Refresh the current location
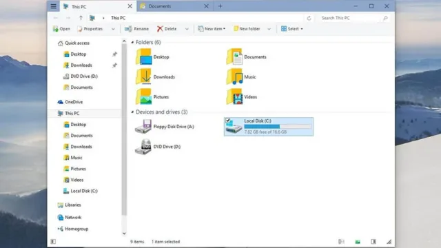This screenshot has height=248, width=441. click(x=309, y=19)
